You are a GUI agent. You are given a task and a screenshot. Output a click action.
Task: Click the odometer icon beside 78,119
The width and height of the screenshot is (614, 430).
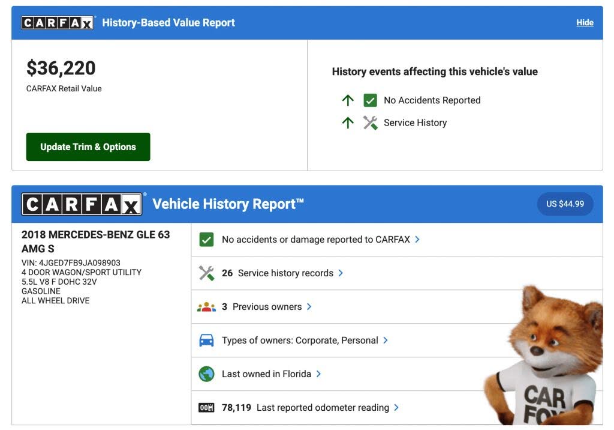tap(206, 408)
